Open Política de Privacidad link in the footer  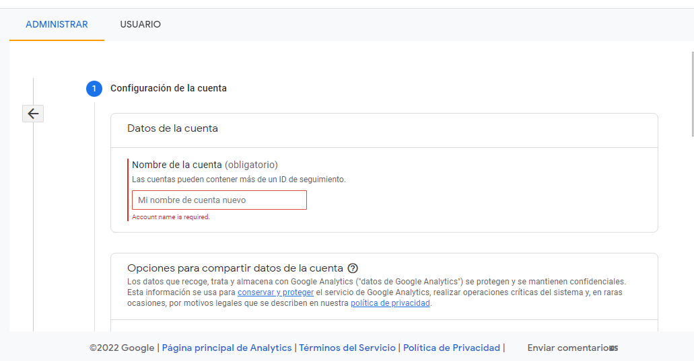point(452,348)
